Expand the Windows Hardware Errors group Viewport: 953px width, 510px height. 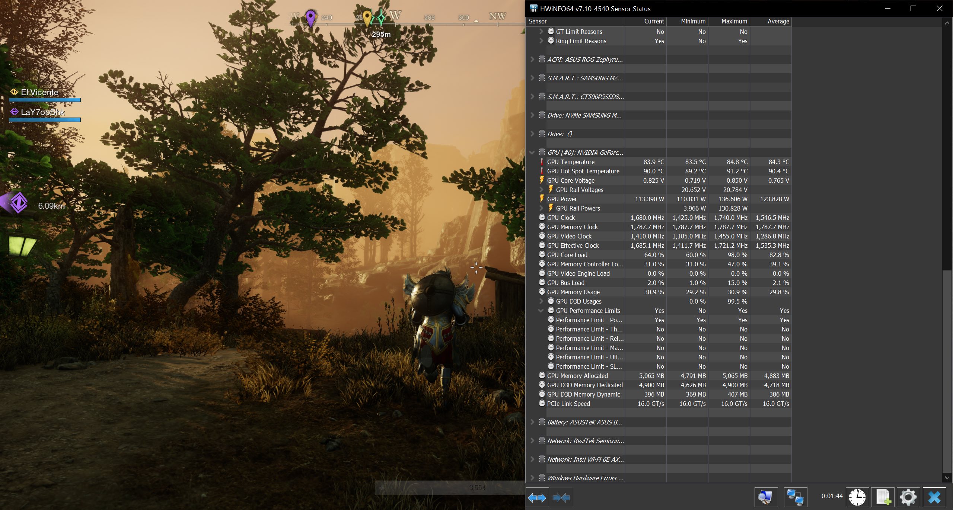tap(532, 478)
